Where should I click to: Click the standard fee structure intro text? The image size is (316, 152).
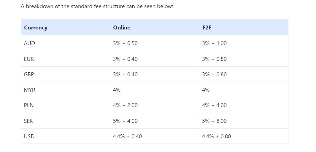pos(97,6)
